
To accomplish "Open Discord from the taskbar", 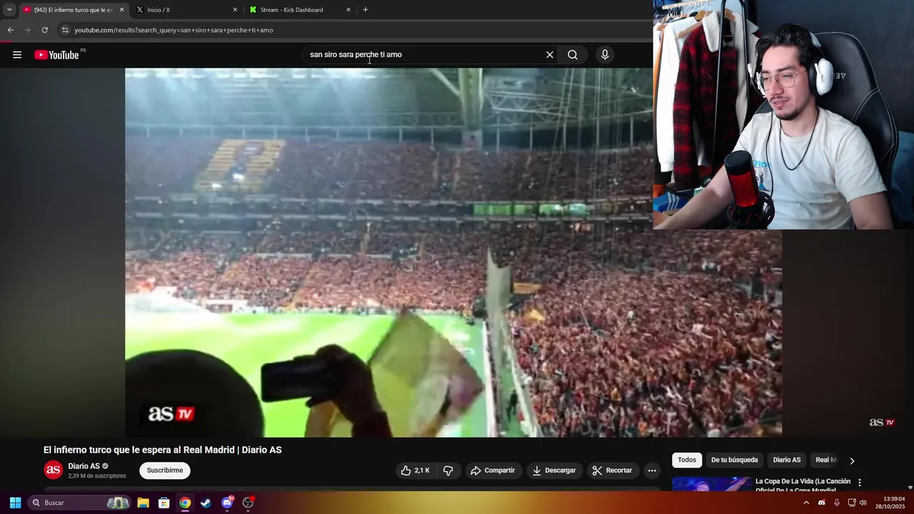I will (x=227, y=503).
